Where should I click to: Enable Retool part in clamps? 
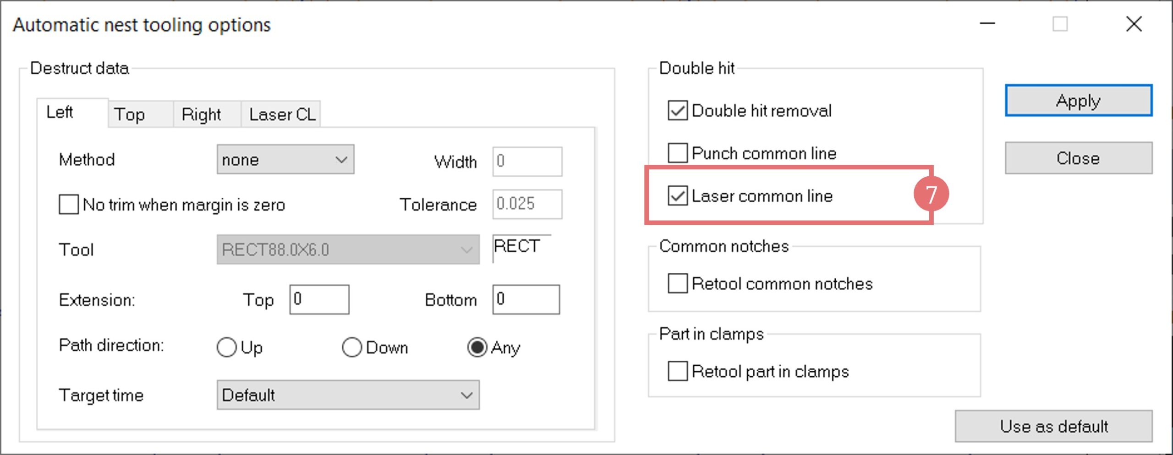tap(677, 371)
